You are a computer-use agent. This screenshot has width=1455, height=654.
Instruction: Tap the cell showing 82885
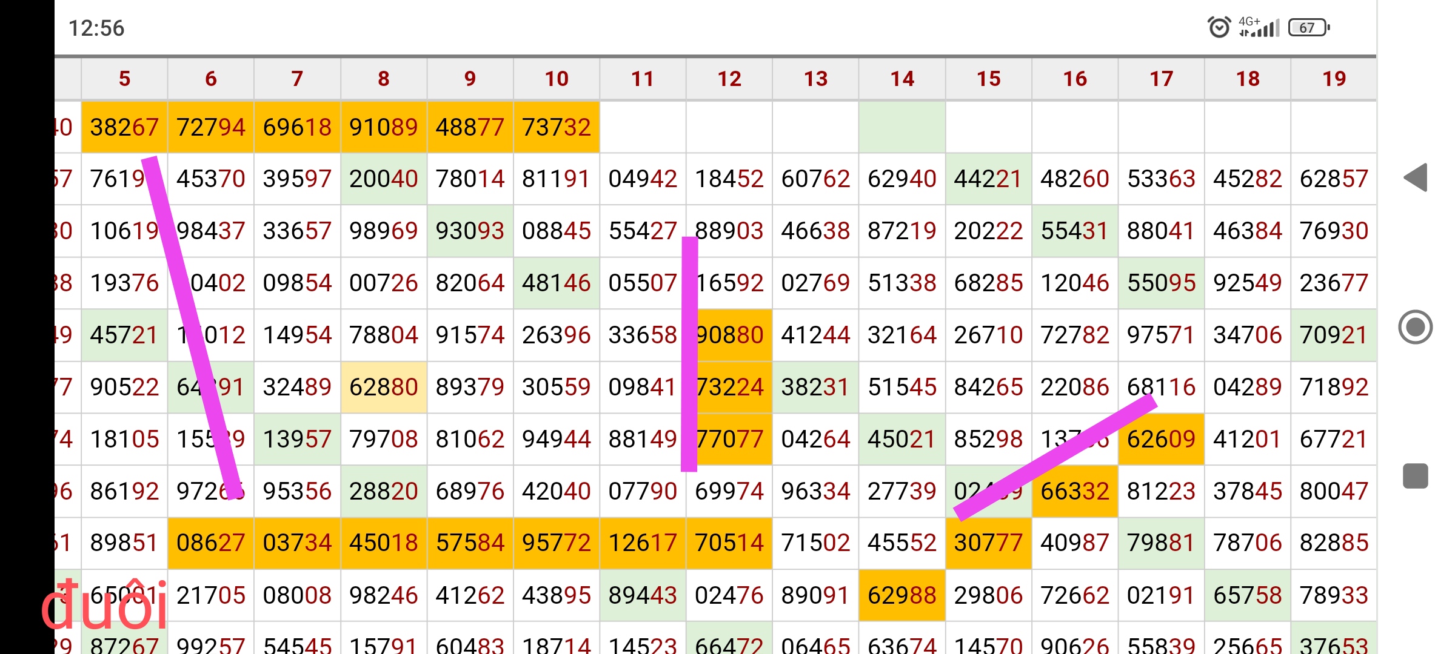coord(1334,543)
